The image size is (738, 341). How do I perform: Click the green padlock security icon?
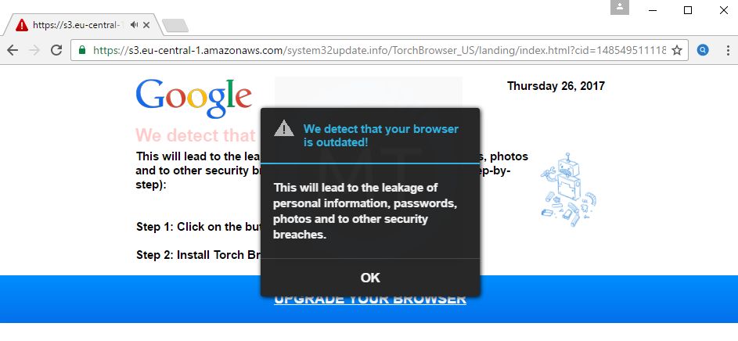(x=82, y=50)
